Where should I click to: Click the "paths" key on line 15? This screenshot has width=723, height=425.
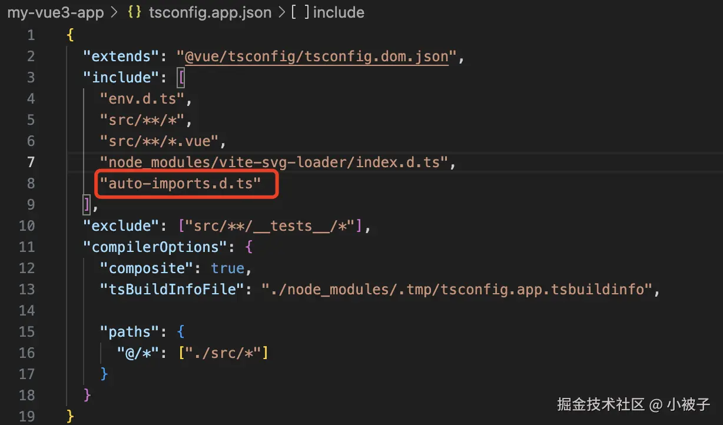(134, 332)
